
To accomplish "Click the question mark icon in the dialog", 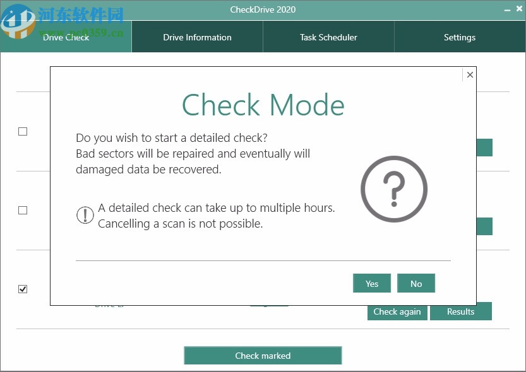I will tap(394, 189).
